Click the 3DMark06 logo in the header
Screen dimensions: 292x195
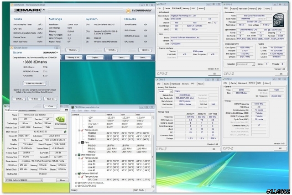pyautogui.click(x=30, y=10)
